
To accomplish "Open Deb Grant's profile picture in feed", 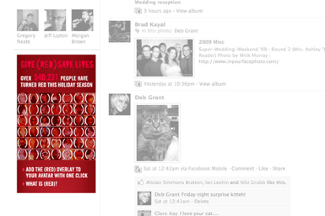I will (120, 104).
